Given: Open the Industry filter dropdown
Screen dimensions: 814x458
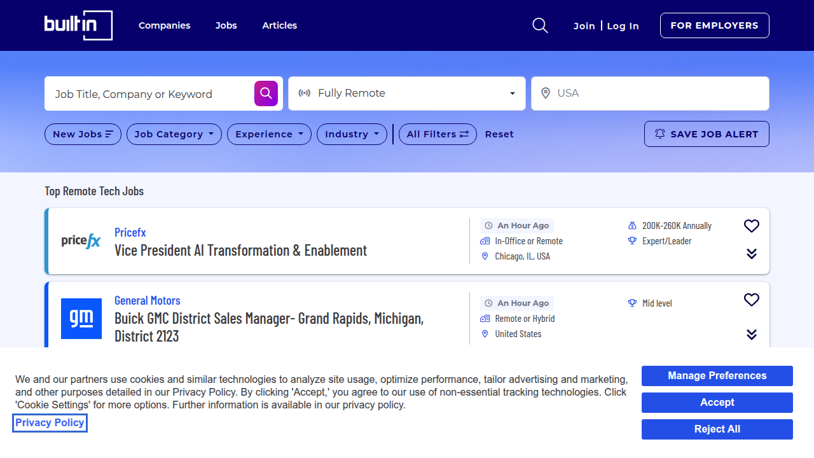Looking at the screenshot, I should pyautogui.click(x=352, y=134).
